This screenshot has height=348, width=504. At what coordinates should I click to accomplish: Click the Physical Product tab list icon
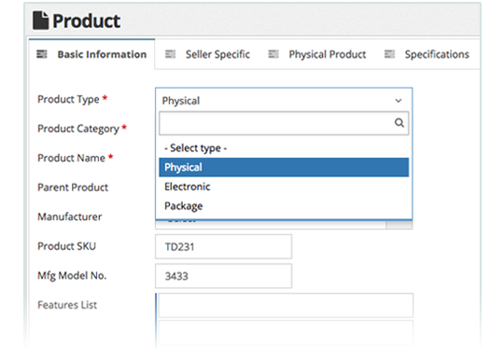tap(273, 54)
